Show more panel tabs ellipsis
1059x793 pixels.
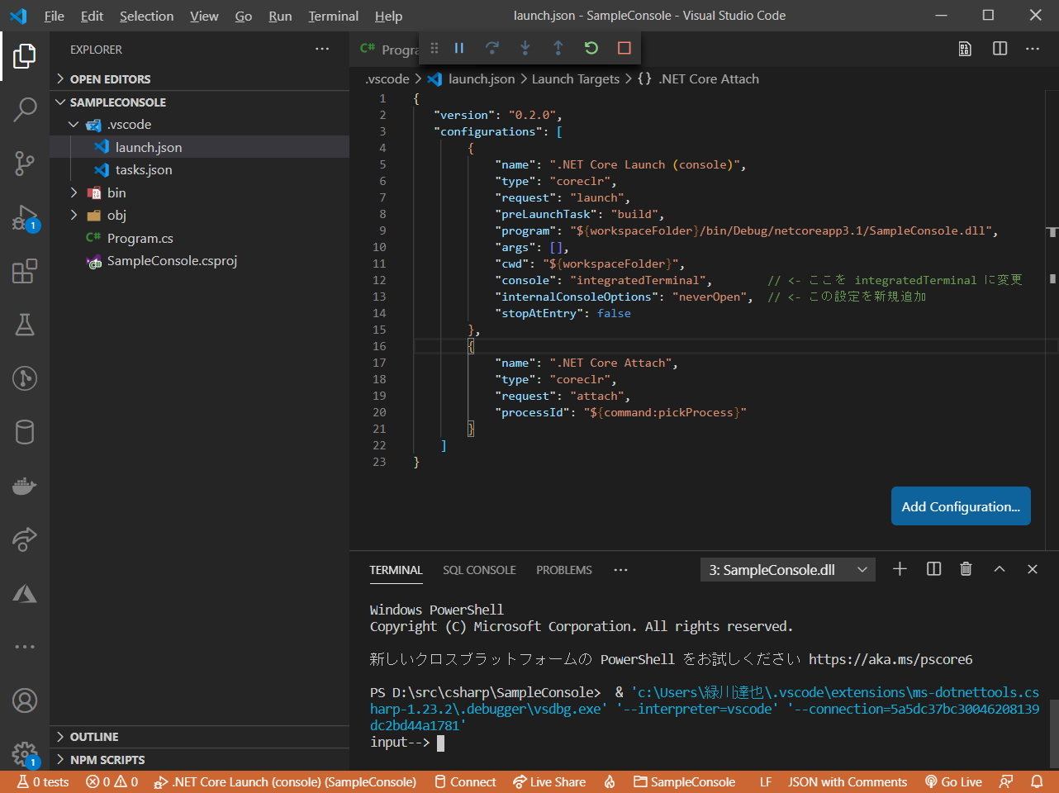[621, 570]
